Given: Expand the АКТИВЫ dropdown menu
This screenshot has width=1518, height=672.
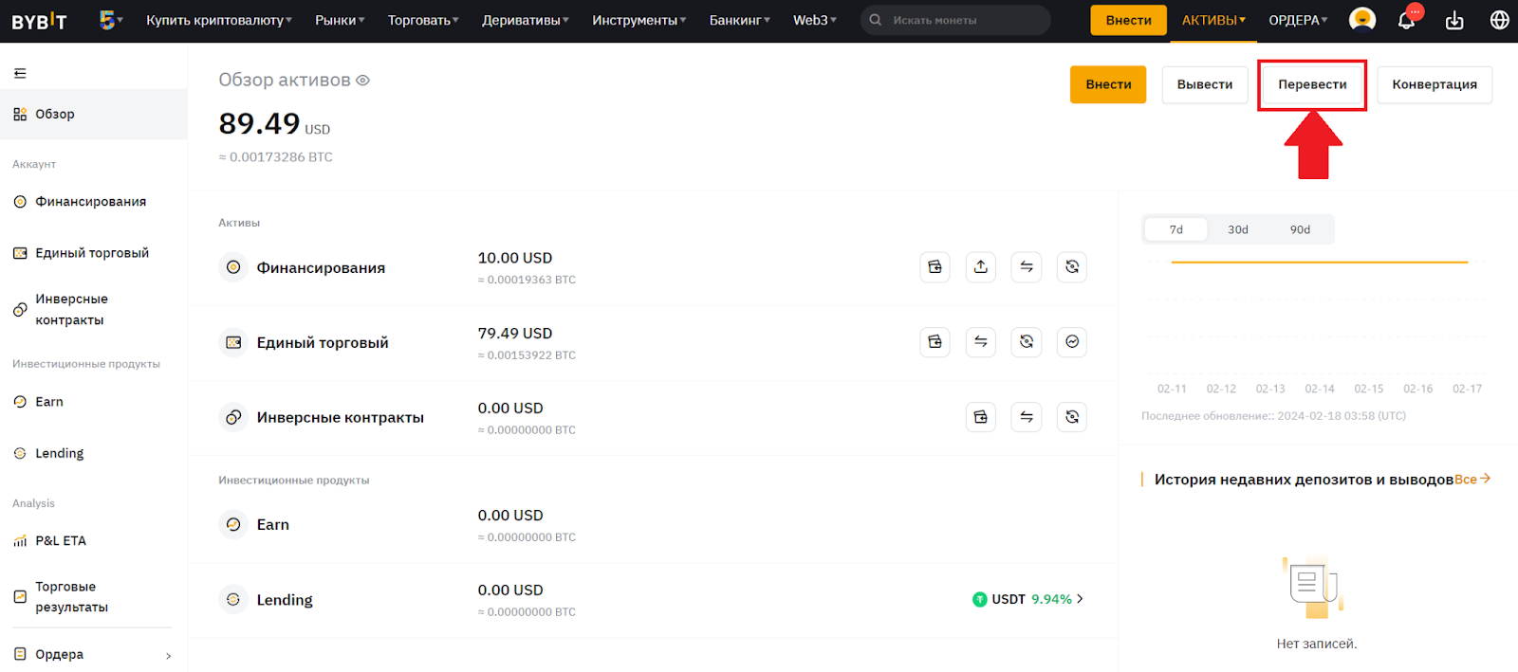Looking at the screenshot, I should 1213,20.
